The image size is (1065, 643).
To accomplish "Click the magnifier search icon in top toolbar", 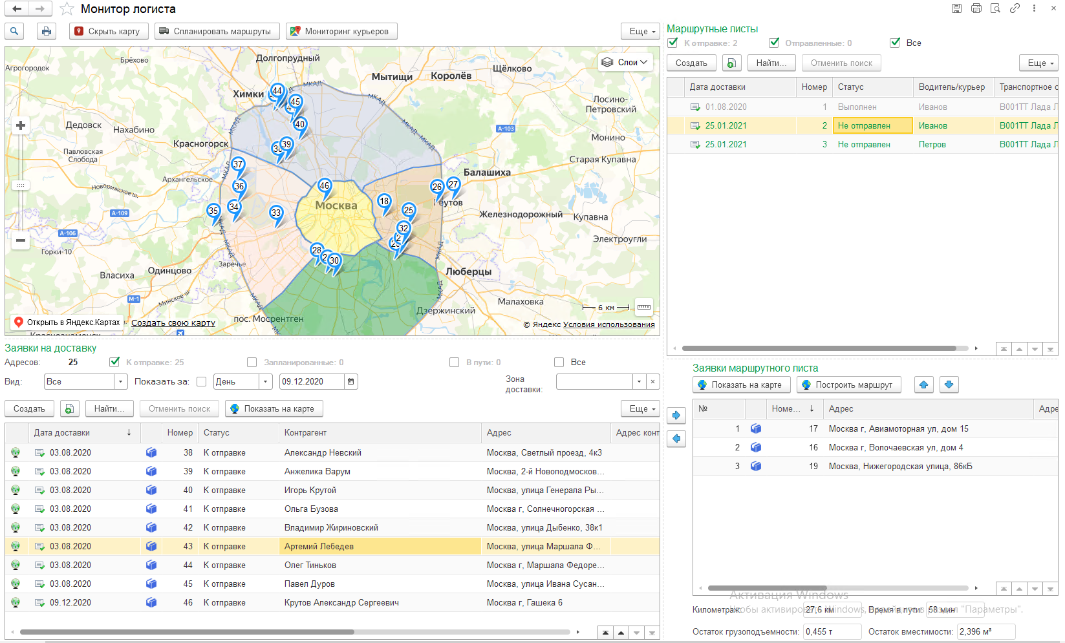I will pos(14,31).
